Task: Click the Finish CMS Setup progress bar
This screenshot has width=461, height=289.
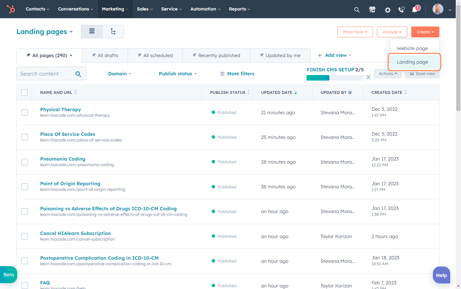Action: click(x=335, y=78)
